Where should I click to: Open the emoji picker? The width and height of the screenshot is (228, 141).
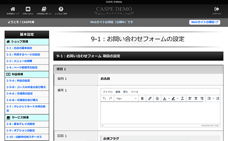tap(157, 99)
